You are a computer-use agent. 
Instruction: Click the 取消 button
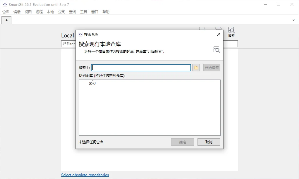209,142
